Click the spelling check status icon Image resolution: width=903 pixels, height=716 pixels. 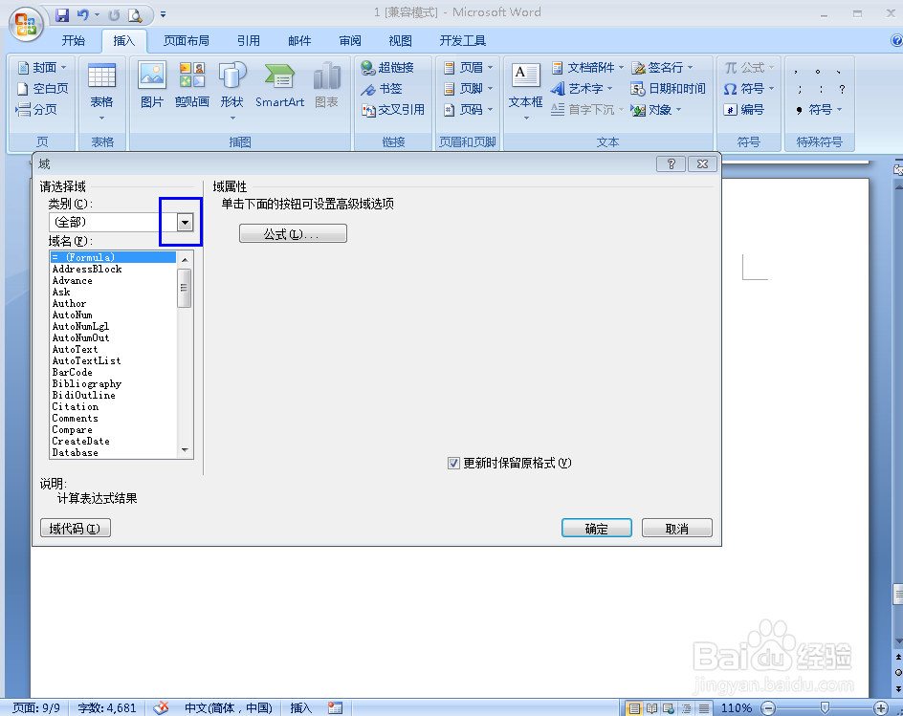pos(162,708)
